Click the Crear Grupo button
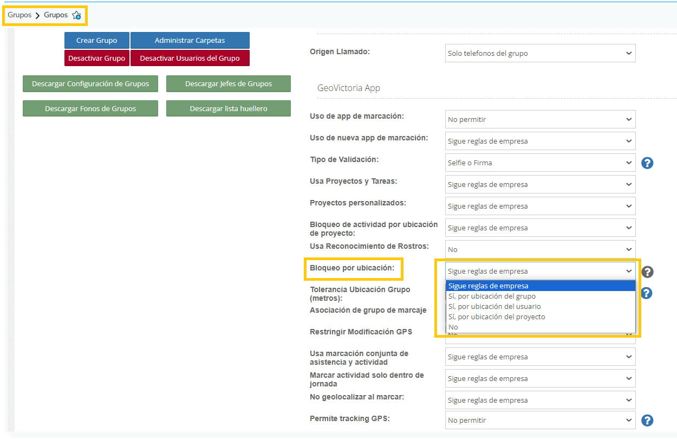This screenshot has height=439, width=677. click(x=96, y=41)
